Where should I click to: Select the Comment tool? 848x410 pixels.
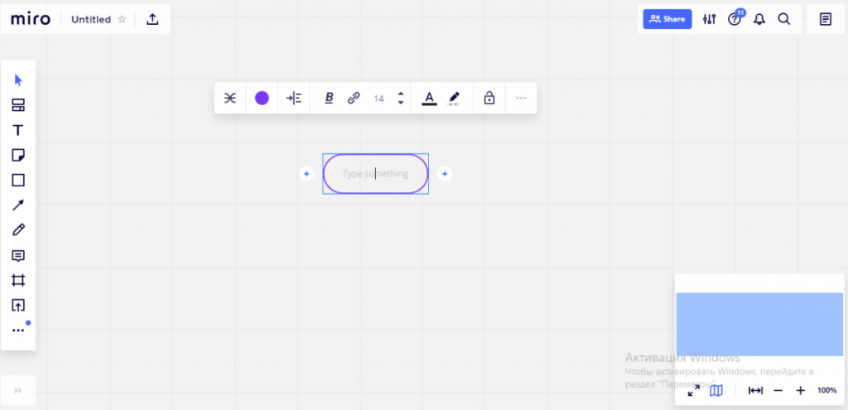[17, 255]
